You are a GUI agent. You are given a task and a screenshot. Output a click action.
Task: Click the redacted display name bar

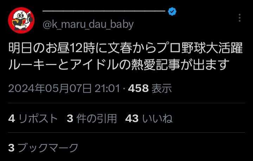point(104,11)
